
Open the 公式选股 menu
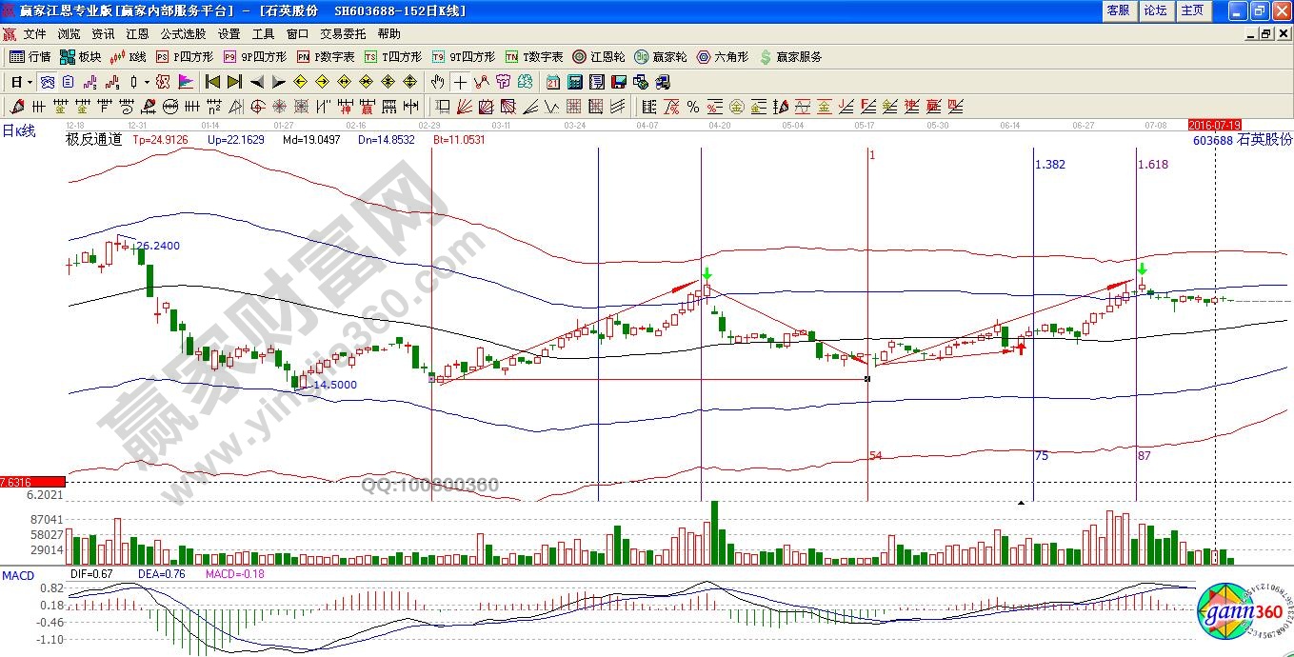click(x=183, y=33)
